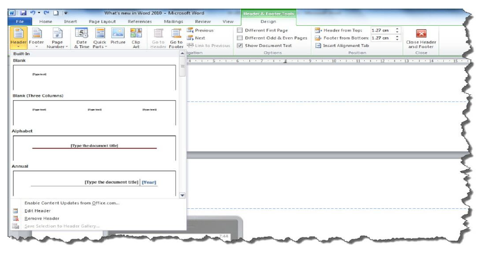Increase Header from Top spinner
Screen dimensions: 488x258
[x=397, y=29]
